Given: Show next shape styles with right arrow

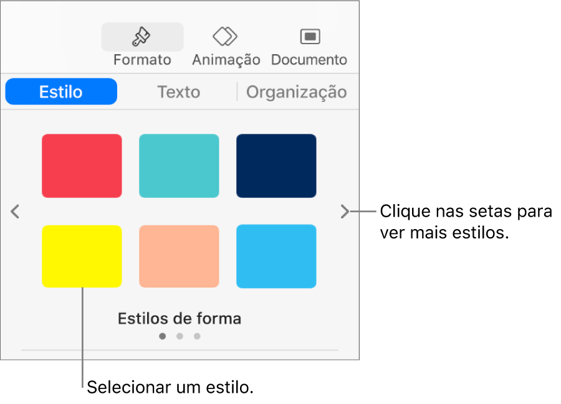Looking at the screenshot, I should (x=345, y=212).
